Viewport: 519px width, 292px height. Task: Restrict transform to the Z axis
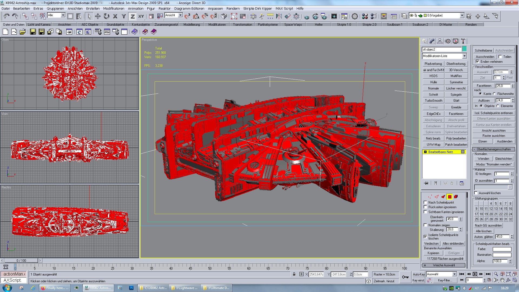point(132,16)
